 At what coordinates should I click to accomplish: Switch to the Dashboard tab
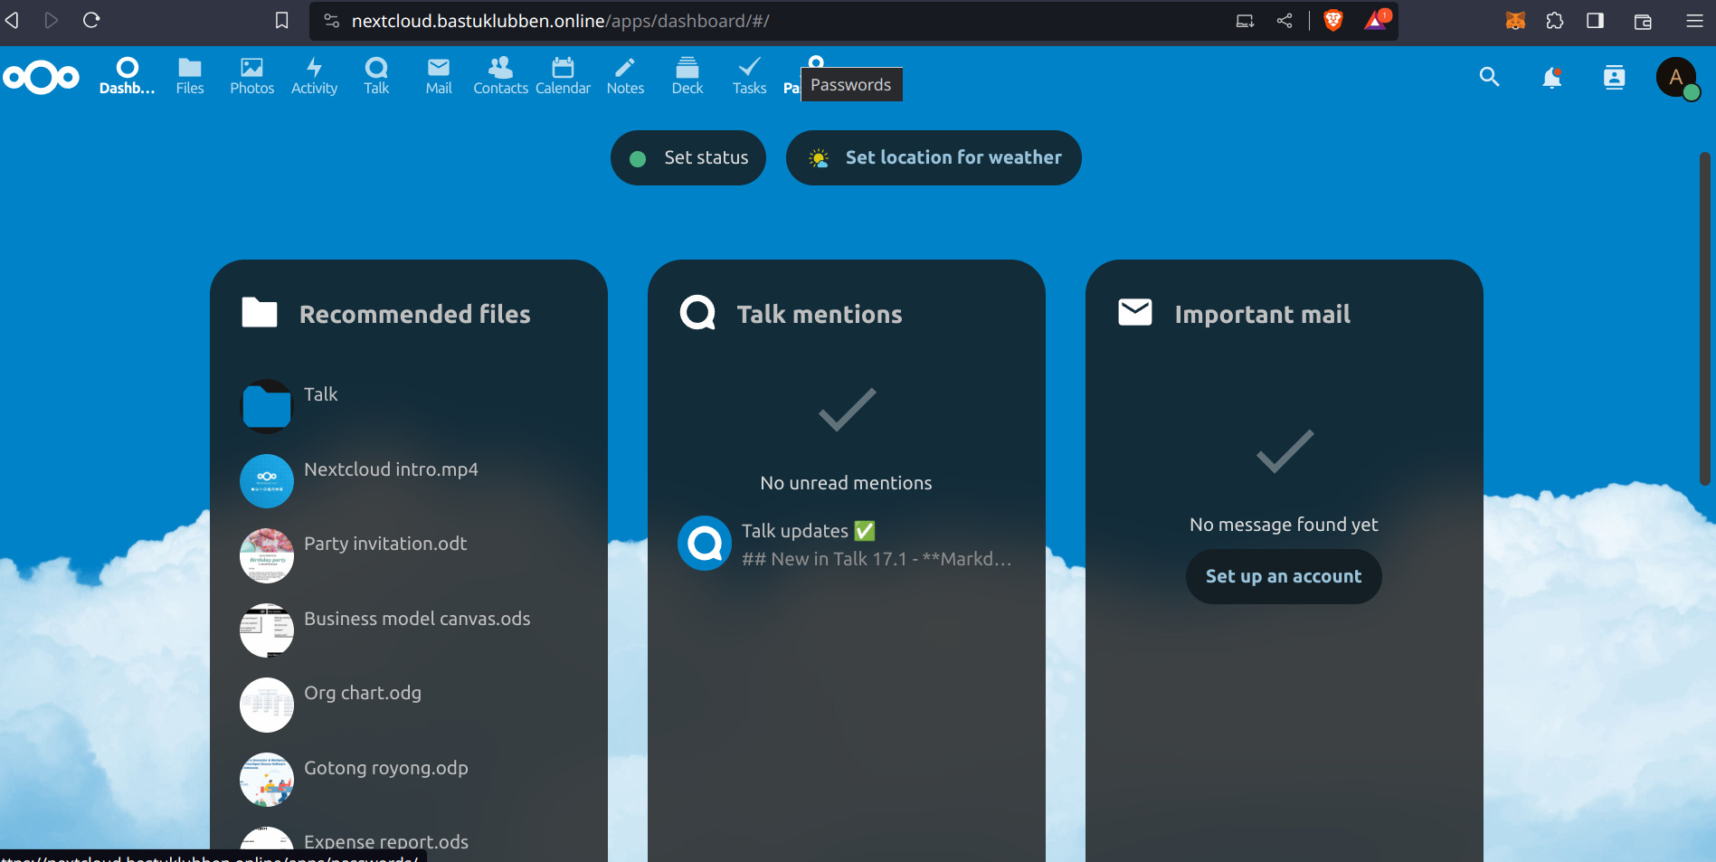click(x=127, y=76)
